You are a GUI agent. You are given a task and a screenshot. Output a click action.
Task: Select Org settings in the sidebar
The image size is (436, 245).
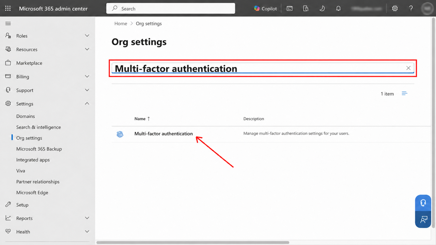(29, 138)
